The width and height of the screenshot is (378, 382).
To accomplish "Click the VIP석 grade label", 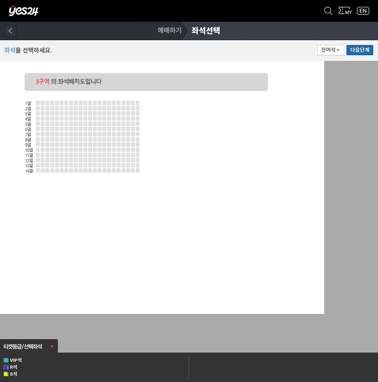I will [x=16, y=360].
